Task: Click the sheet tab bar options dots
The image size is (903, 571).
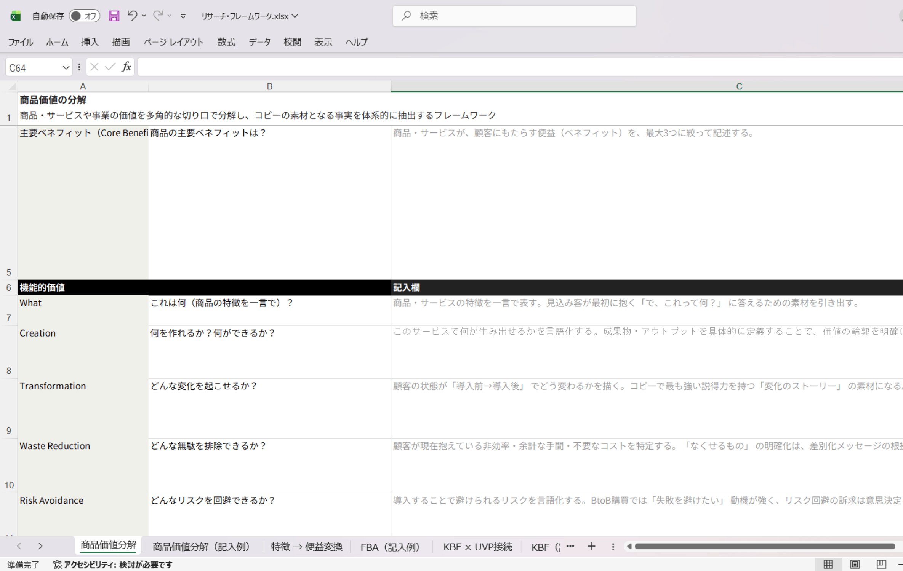Action: coord(613,547)
